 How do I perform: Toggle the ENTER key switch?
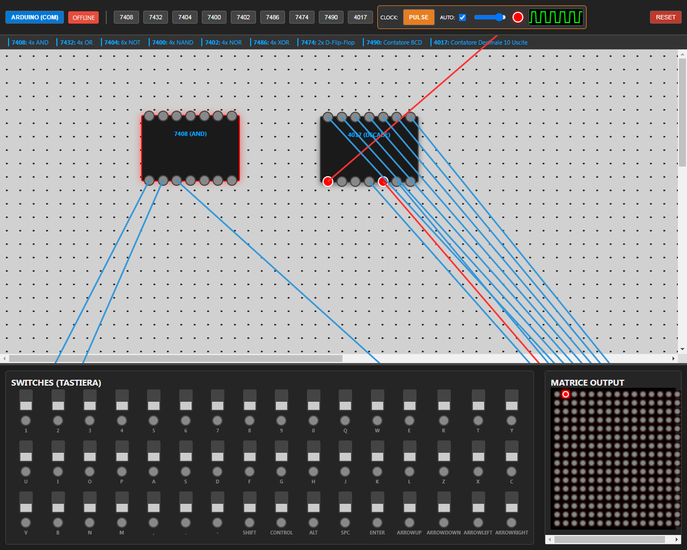[377, 503]
